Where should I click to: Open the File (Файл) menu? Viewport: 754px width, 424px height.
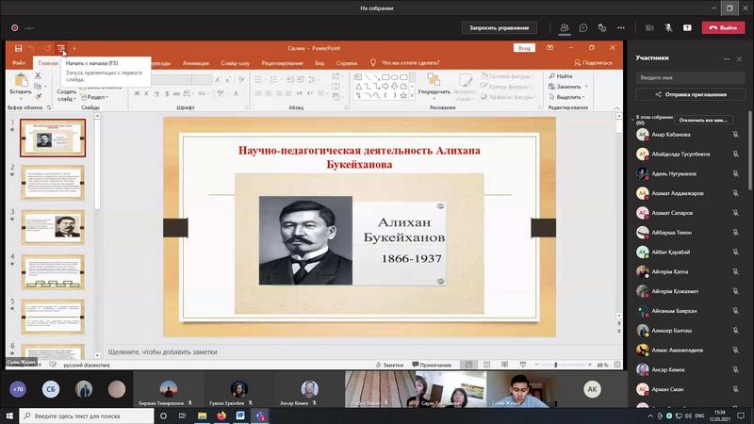click(19, 63)
